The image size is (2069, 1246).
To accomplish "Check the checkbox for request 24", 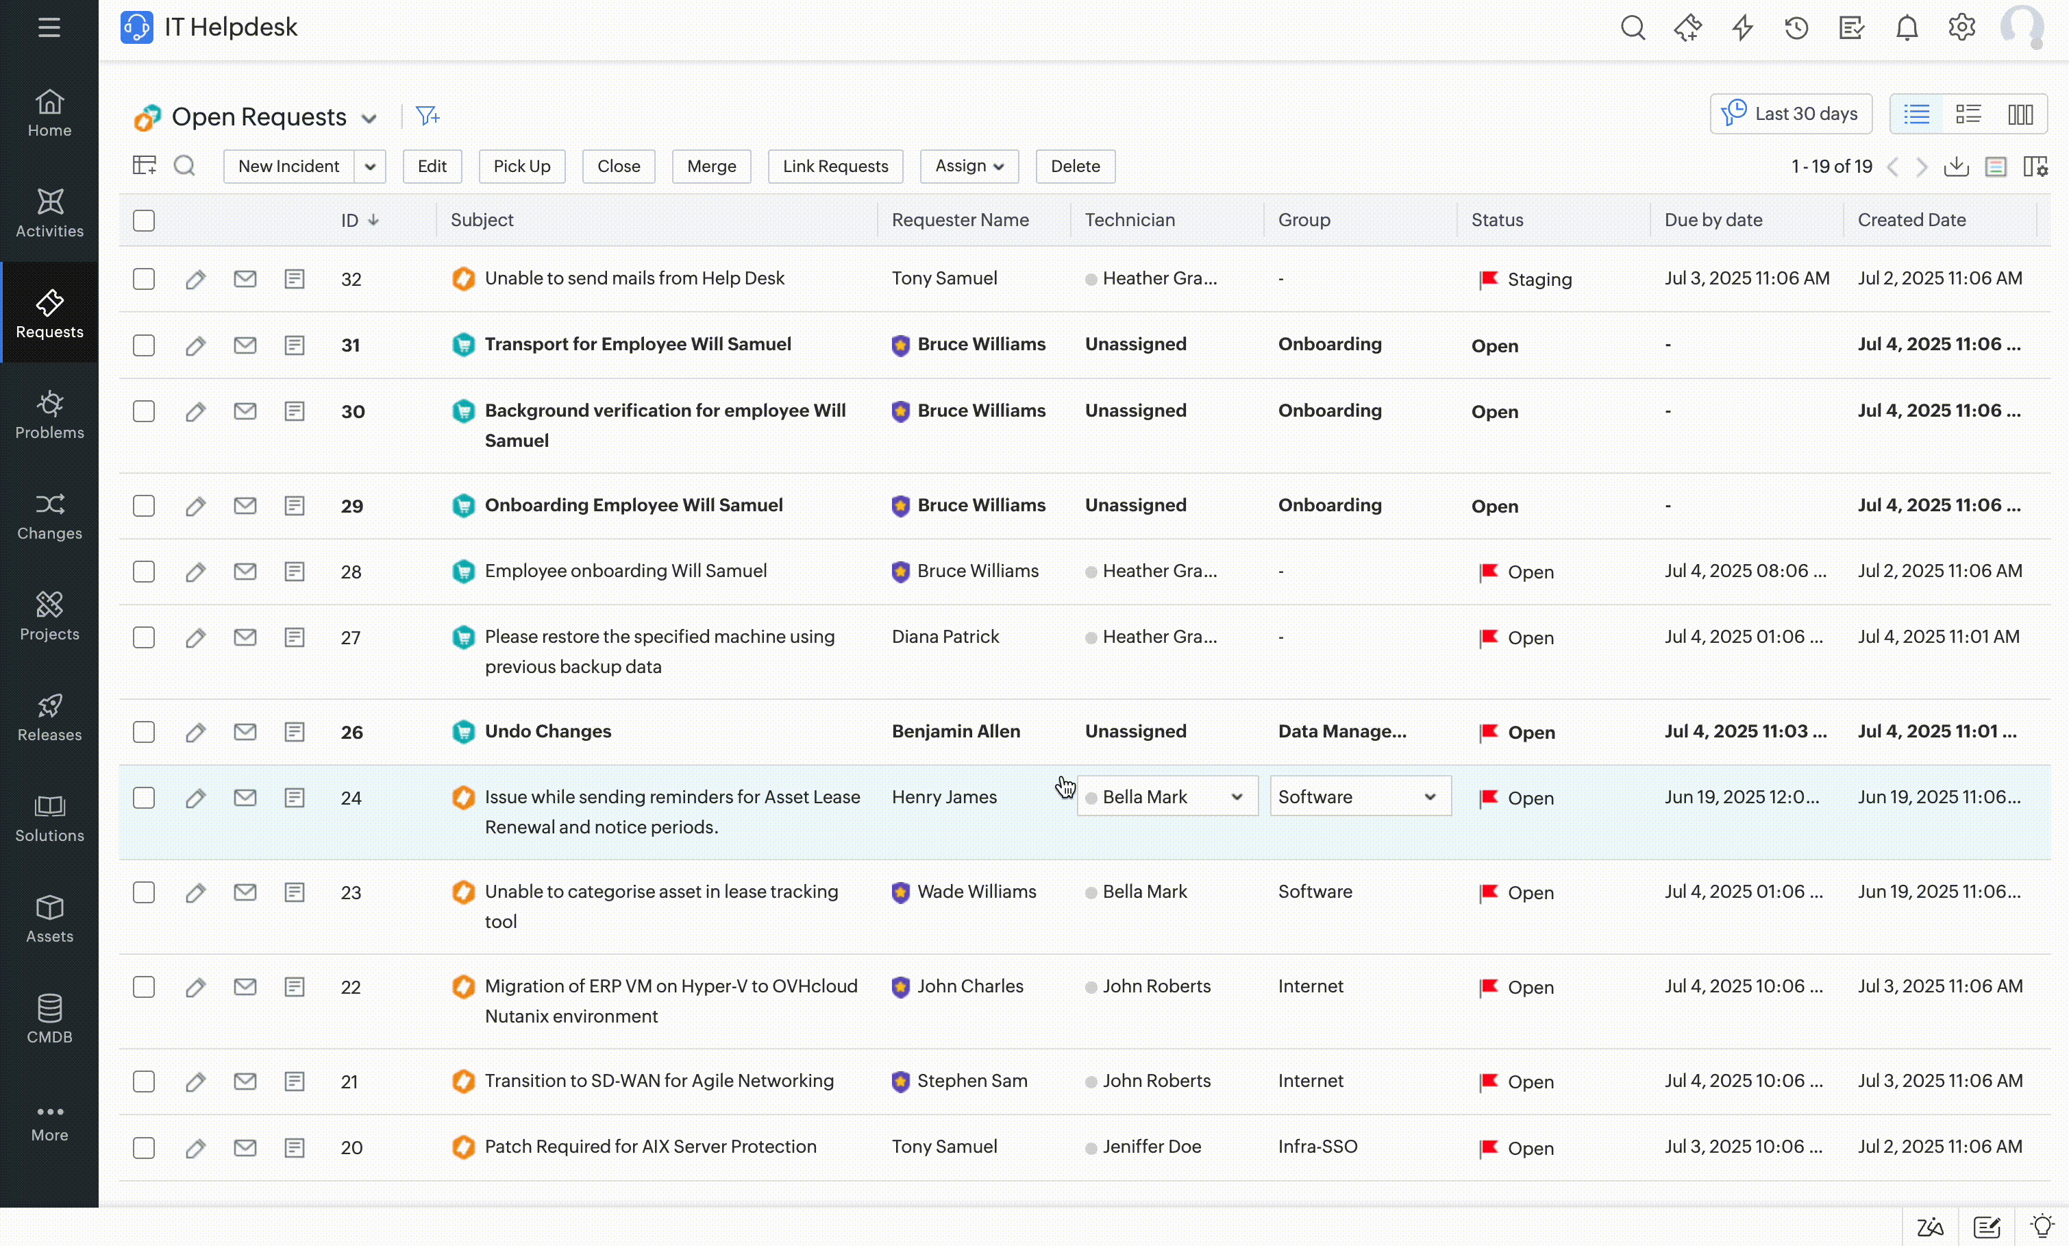I will tap(143, 798).
